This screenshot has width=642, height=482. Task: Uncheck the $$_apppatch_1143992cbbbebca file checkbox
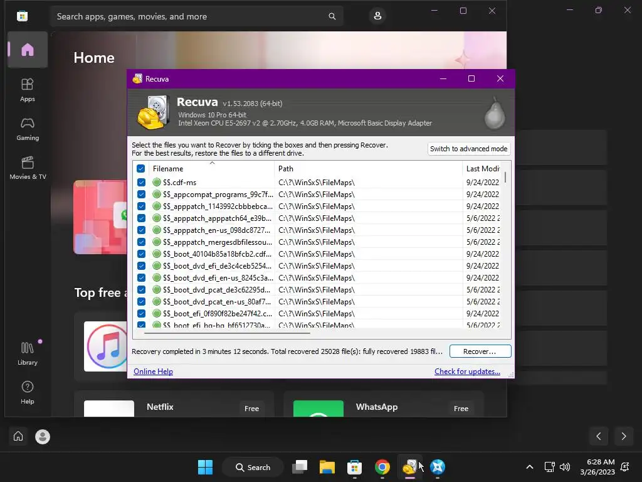[141, 206]
